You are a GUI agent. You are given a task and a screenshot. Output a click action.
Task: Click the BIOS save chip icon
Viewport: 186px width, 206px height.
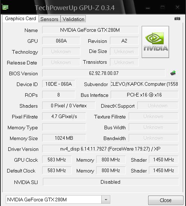173,73
